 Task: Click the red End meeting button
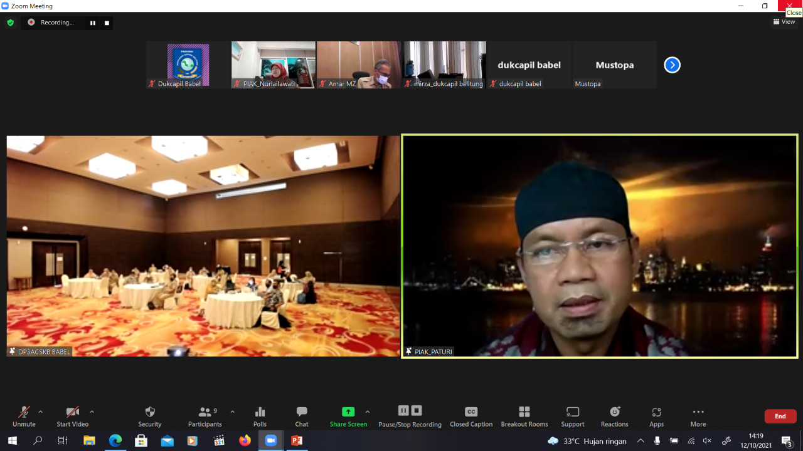pos(780,417)
